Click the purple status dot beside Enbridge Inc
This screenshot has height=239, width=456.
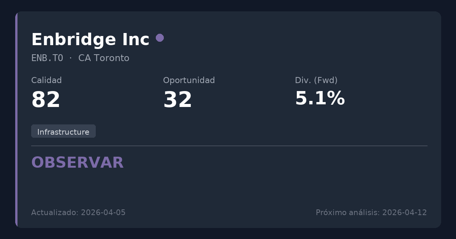click(x=160, y=38)
